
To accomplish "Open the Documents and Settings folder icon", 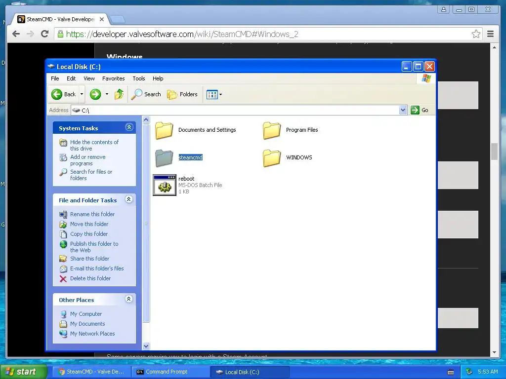I will (x=164, y=130).
